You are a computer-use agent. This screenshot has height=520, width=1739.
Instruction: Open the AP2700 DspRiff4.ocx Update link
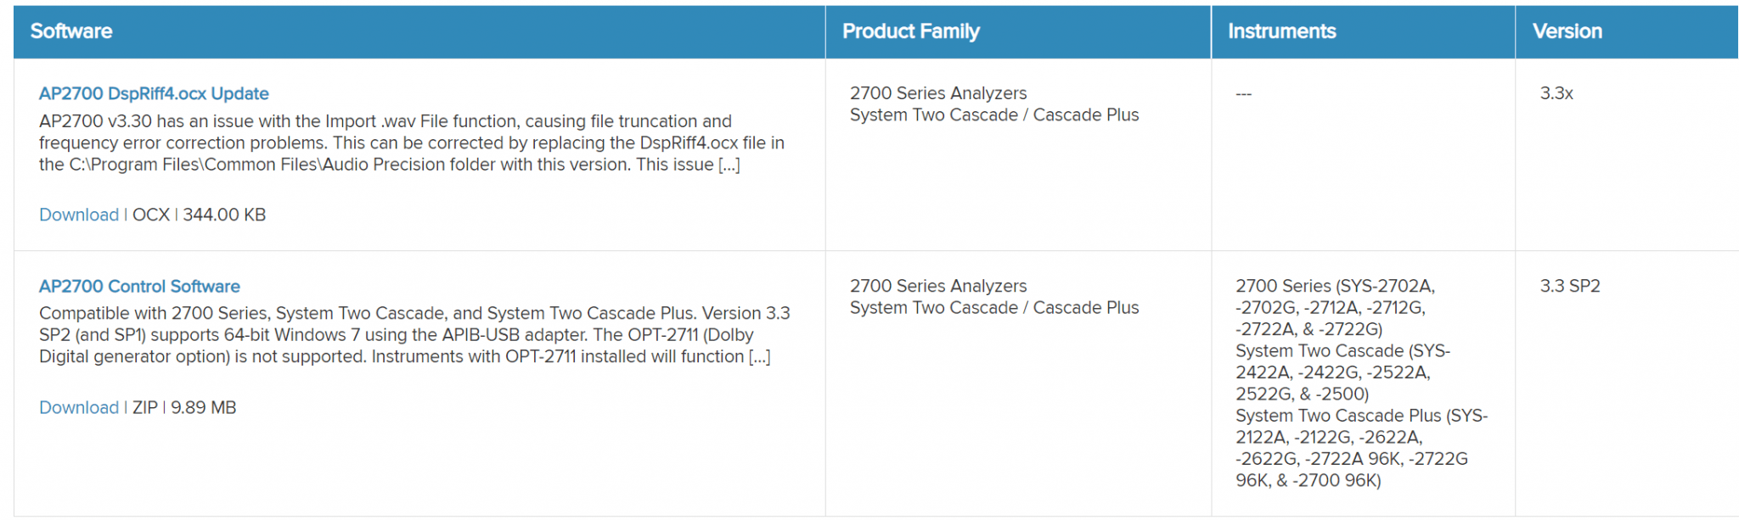[154, 93]
